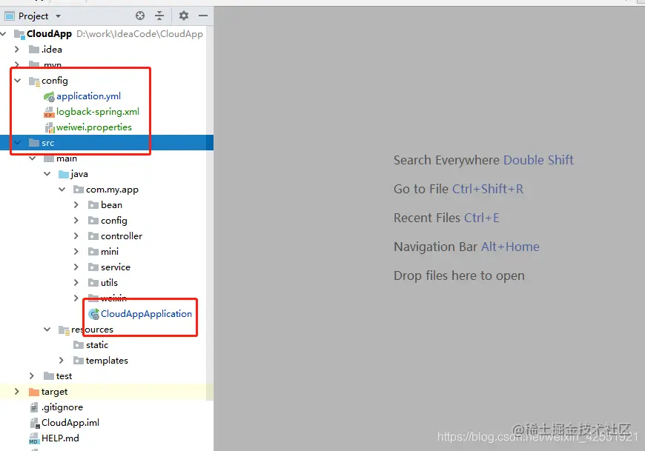The height and width of the screenshot is (451, 645).
Task: Click the .idea folder icon
Action: [x=34, y=50]
